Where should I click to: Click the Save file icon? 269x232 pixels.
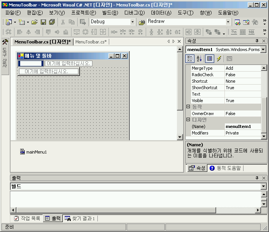tap(43, 22)
